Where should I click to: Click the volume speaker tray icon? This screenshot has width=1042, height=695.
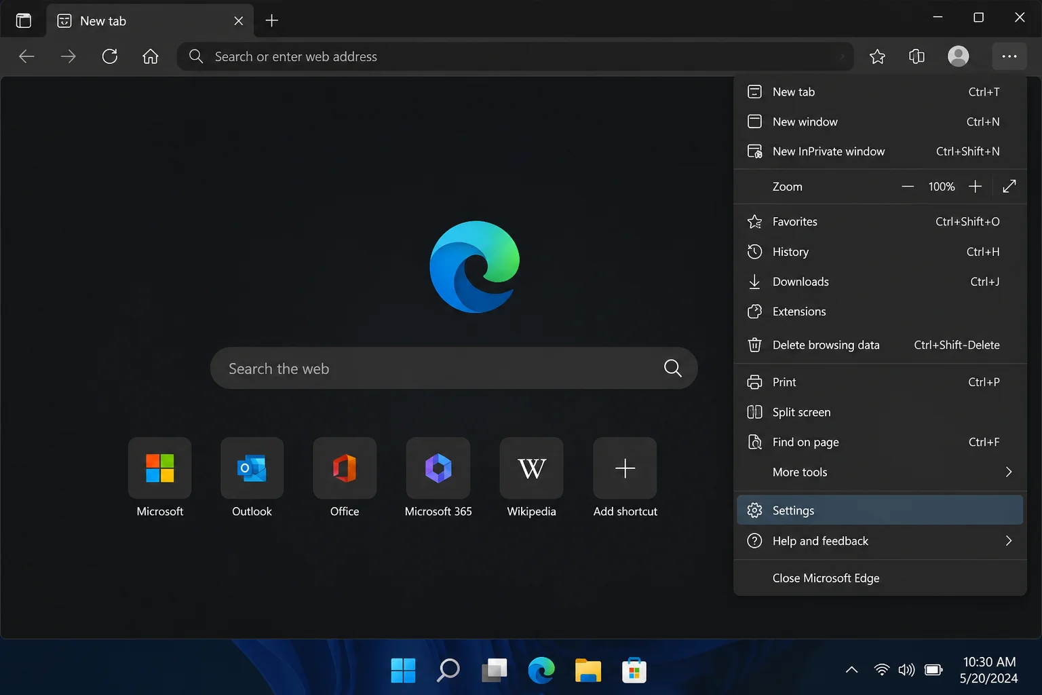pyautogui.click(x=906, y=670)
